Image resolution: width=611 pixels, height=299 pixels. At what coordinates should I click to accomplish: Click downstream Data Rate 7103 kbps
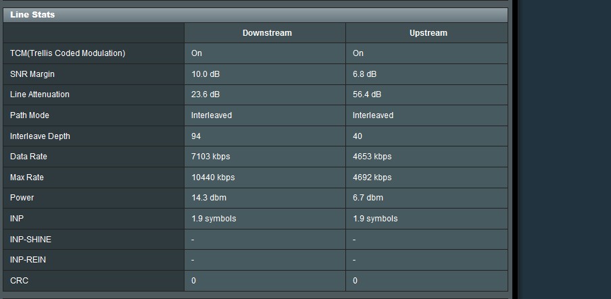[211, 157]
